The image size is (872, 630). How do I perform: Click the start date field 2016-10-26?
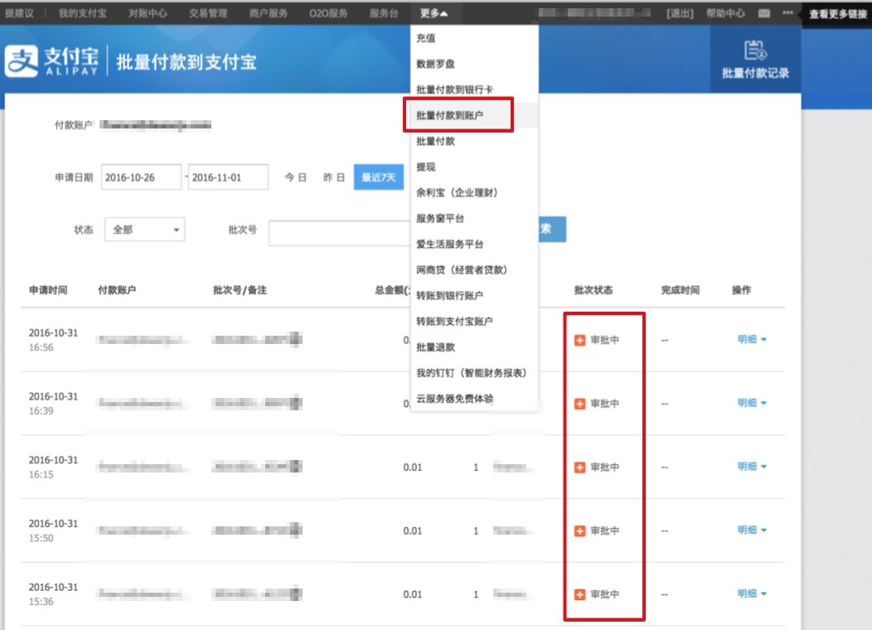coord(141,177)
